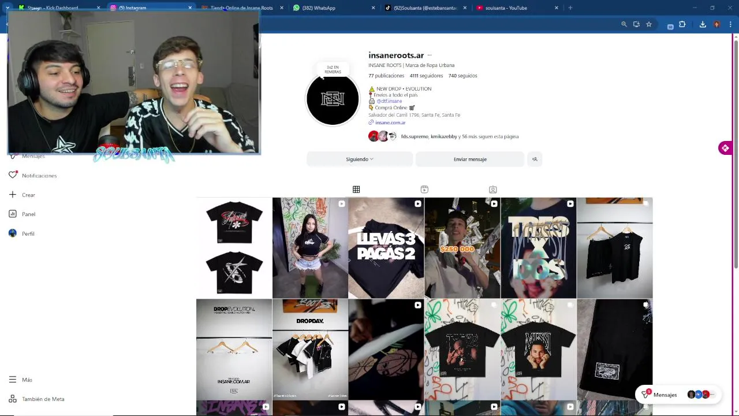Screen dimensions: 739x416
Task: Switch to the WhatsApp browser tab
Action: (x=334, y=8)
